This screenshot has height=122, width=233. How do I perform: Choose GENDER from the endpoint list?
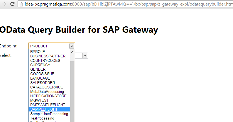click(x=49, y=70)
